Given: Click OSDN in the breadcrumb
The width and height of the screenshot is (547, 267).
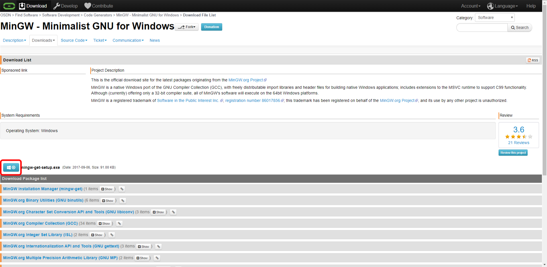Looking at the screenshot, I should 6,15.
